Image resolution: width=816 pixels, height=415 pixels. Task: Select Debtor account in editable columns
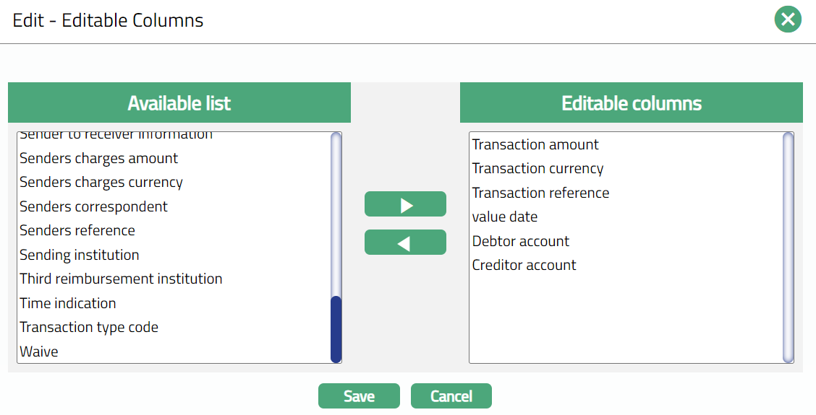(521, 241)
